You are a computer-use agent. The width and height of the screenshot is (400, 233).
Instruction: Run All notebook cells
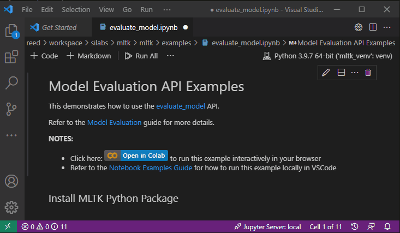pyautogui.click(x=141, y=56)
